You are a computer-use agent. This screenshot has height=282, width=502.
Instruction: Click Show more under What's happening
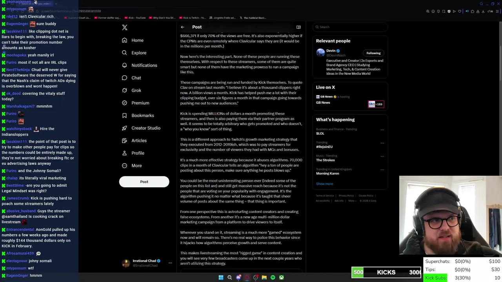point(324,184)
